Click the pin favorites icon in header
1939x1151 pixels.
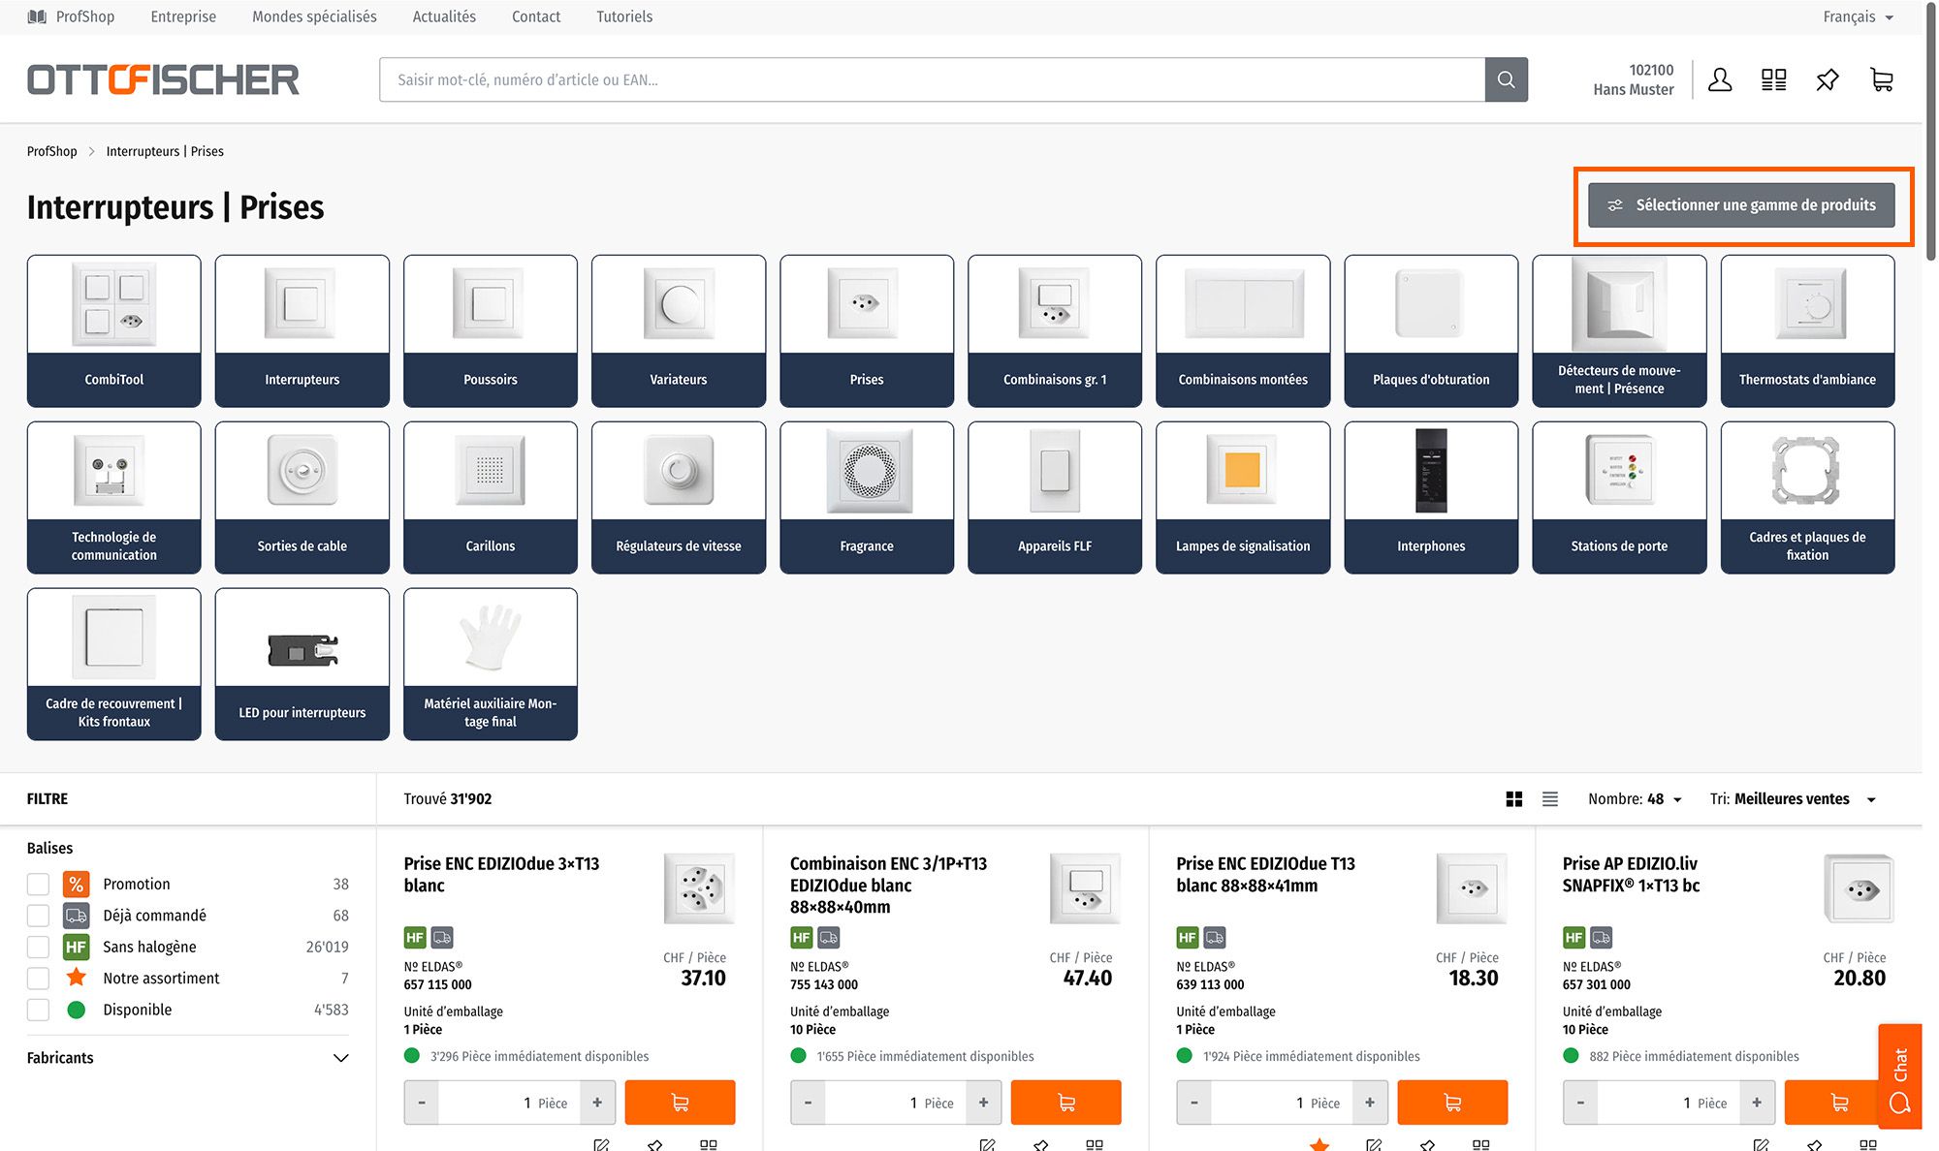coord(1827,79)
